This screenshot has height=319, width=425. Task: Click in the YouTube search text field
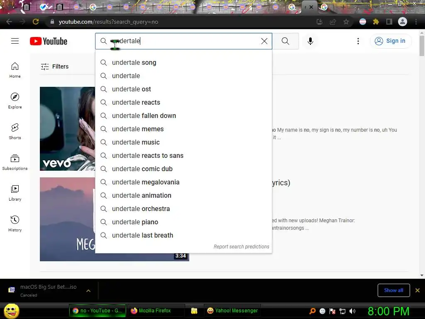(x=184, y=41)
